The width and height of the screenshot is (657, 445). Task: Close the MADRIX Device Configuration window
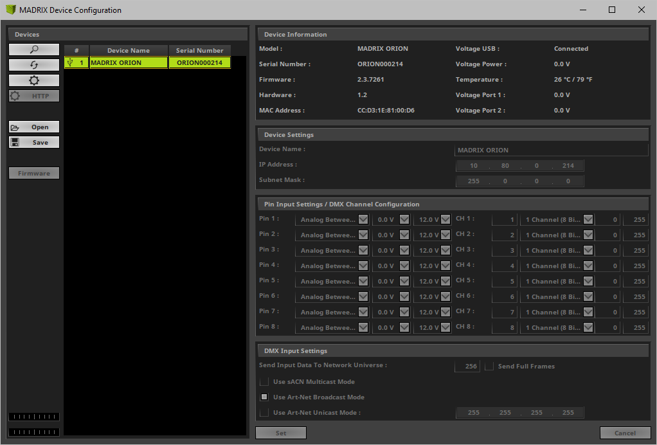point(641,10)
